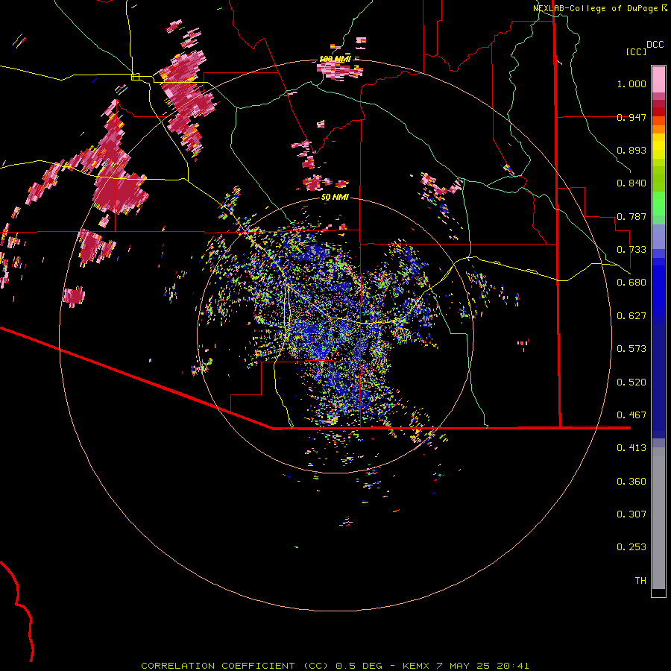Select the 0.840 scale value
The height and width of the screenshot is (671, 671).
pyautogui.click(x=631, y=183)
